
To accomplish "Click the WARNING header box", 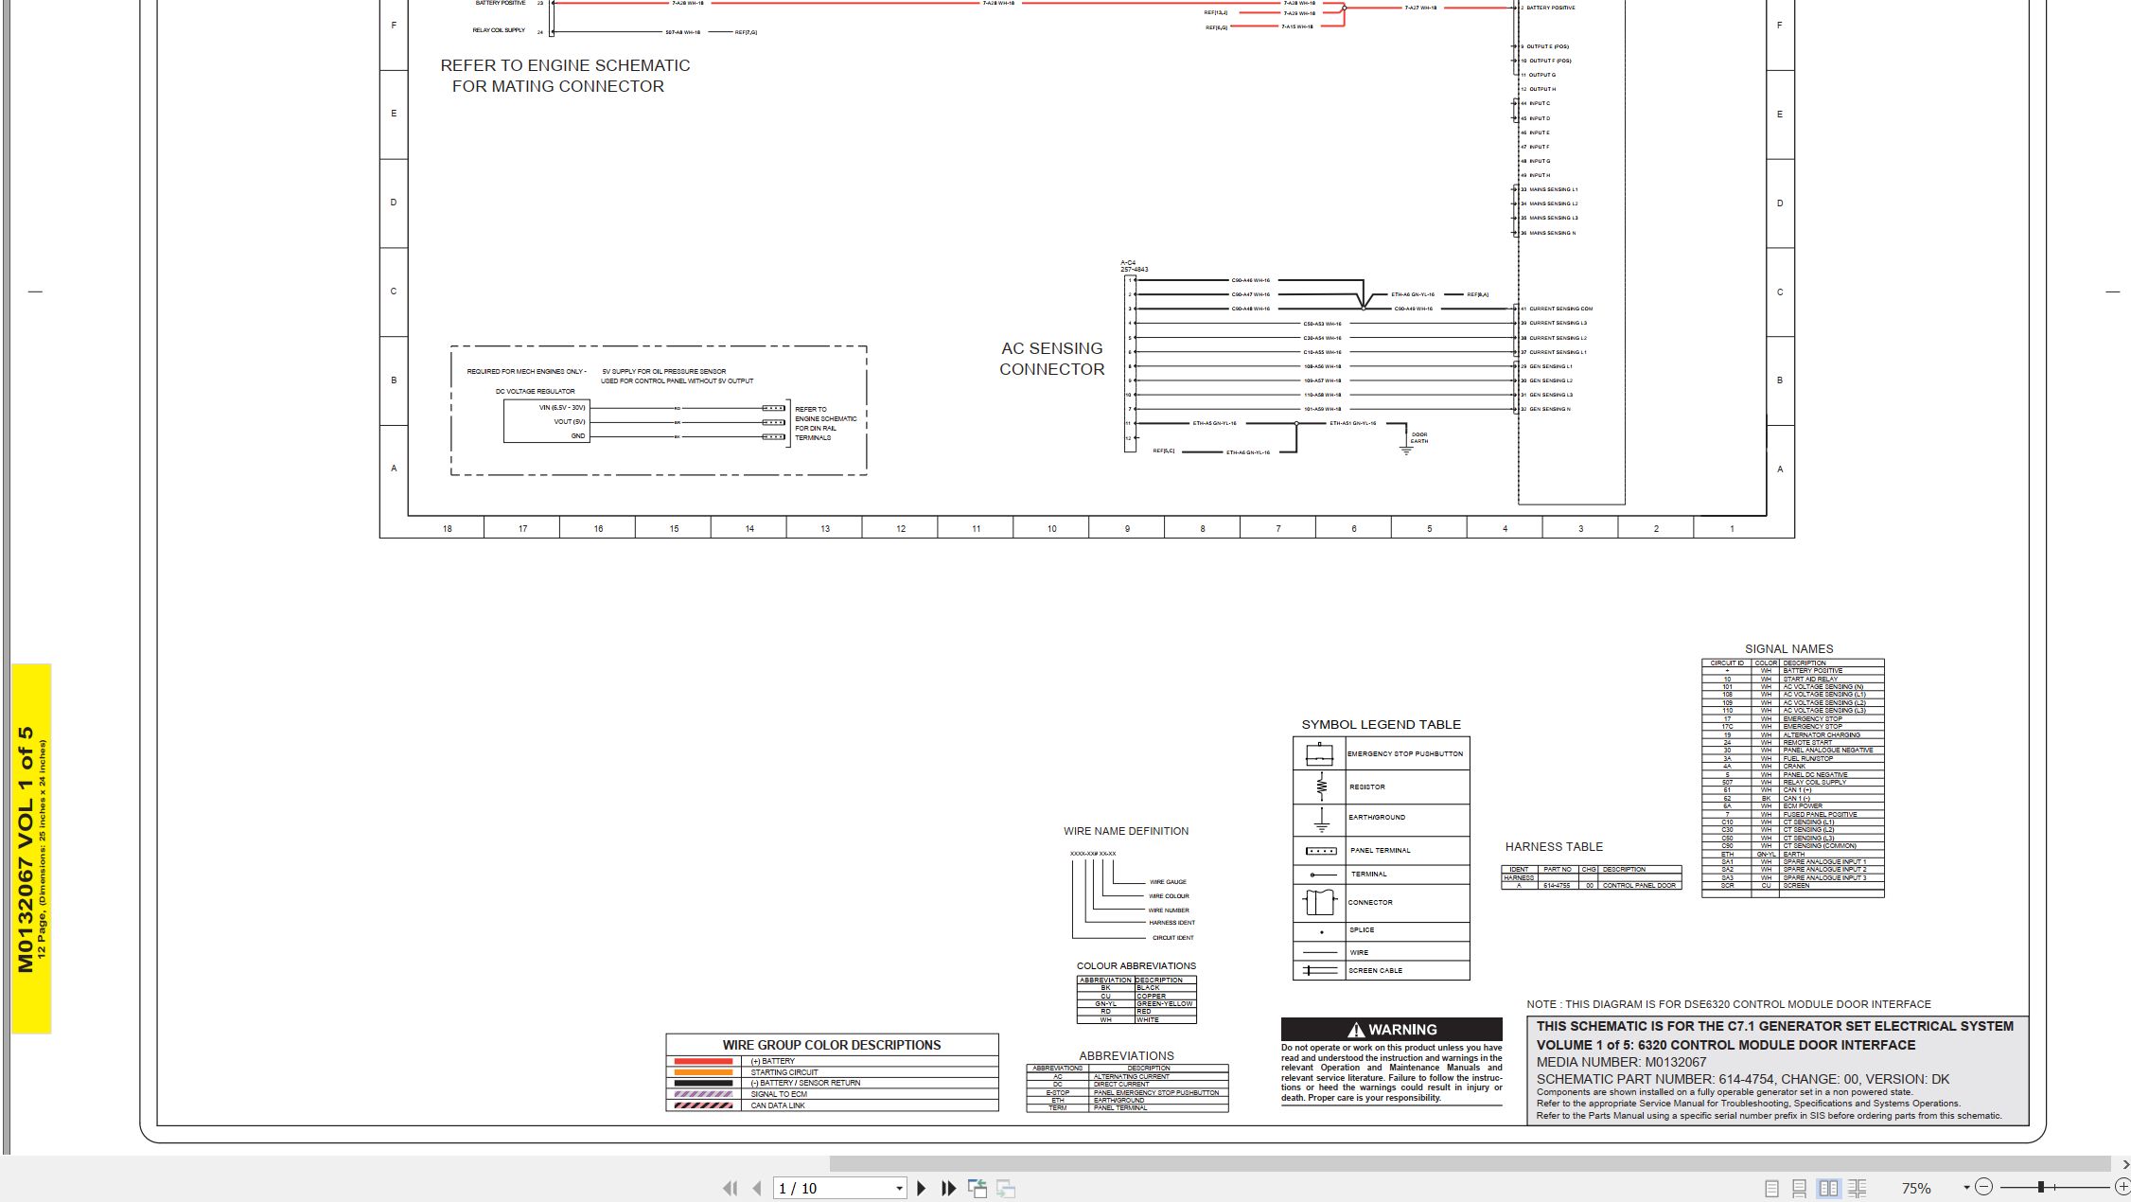I will [1391, 1030].
